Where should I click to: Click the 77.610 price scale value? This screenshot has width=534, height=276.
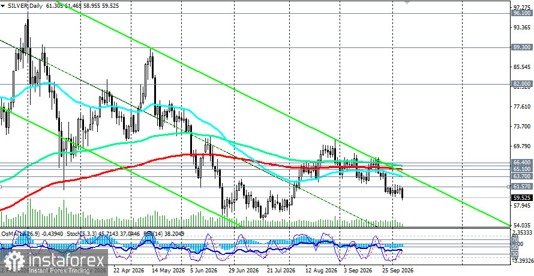coord(522,107)
